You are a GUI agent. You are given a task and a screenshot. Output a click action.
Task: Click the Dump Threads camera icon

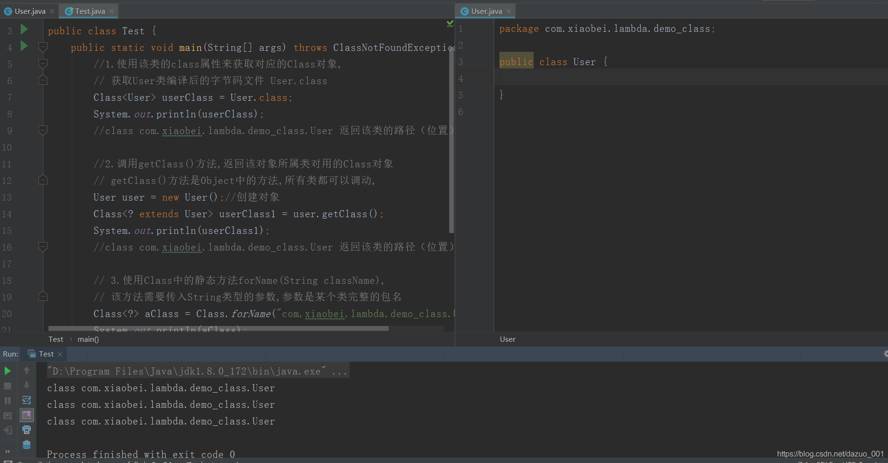click(8, 415)
